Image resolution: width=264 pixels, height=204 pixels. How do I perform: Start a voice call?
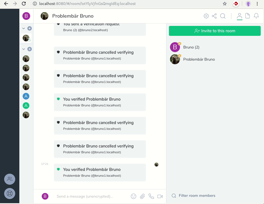tap(151, 196)
